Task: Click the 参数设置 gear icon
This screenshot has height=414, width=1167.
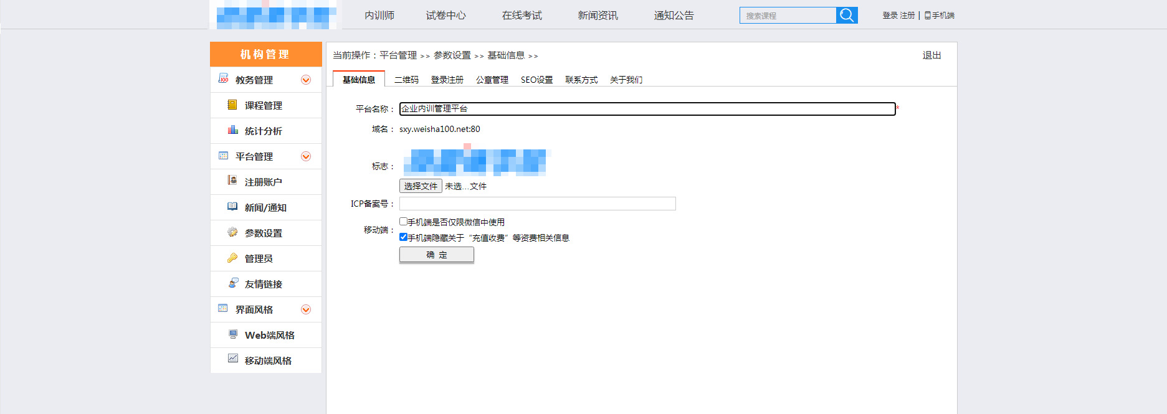Action: tap(232, 232)
